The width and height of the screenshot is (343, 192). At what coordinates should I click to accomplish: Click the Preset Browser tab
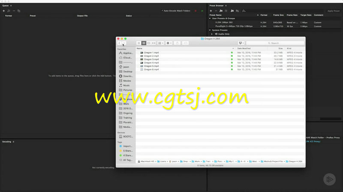(217, 6)
